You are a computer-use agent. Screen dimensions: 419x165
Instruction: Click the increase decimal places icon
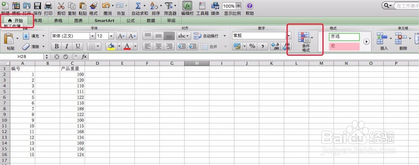point(275,46)
